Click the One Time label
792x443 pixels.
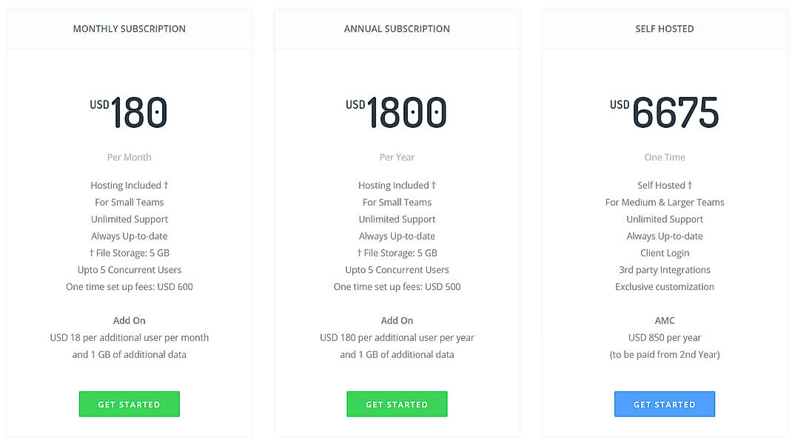[x=664, y=157]
